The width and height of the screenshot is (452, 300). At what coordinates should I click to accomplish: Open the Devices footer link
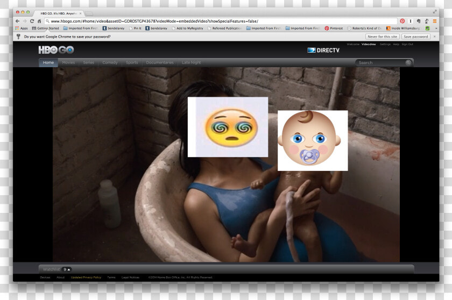pos(45,277)
